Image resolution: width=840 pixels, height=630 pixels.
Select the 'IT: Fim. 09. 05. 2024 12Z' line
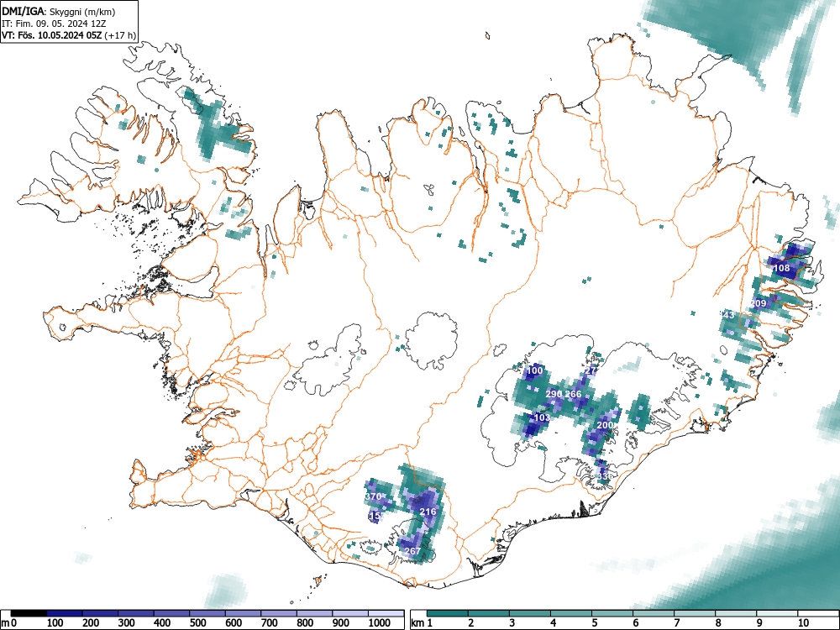click(x=54, y=24)
